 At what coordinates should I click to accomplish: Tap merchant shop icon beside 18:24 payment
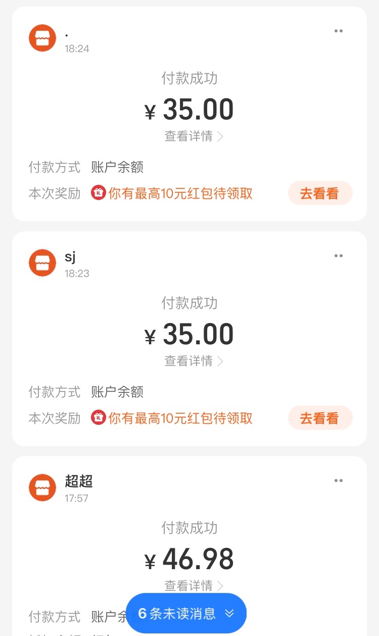[x=42, y=38]
